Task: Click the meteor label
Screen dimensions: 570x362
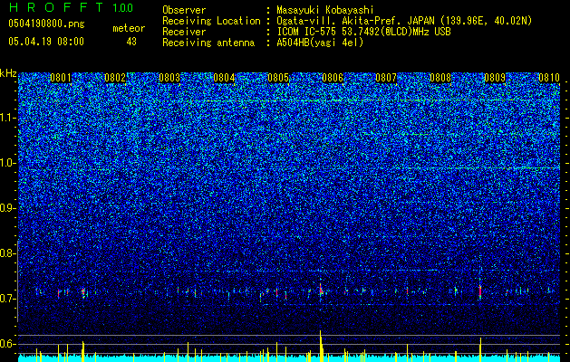Action: tap(129, 28)
